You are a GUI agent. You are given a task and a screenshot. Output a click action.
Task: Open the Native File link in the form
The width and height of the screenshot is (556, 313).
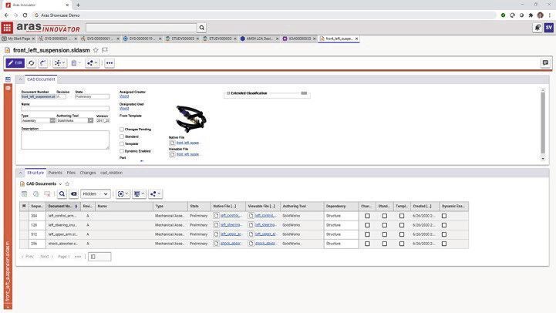click(x=187, y=143)
